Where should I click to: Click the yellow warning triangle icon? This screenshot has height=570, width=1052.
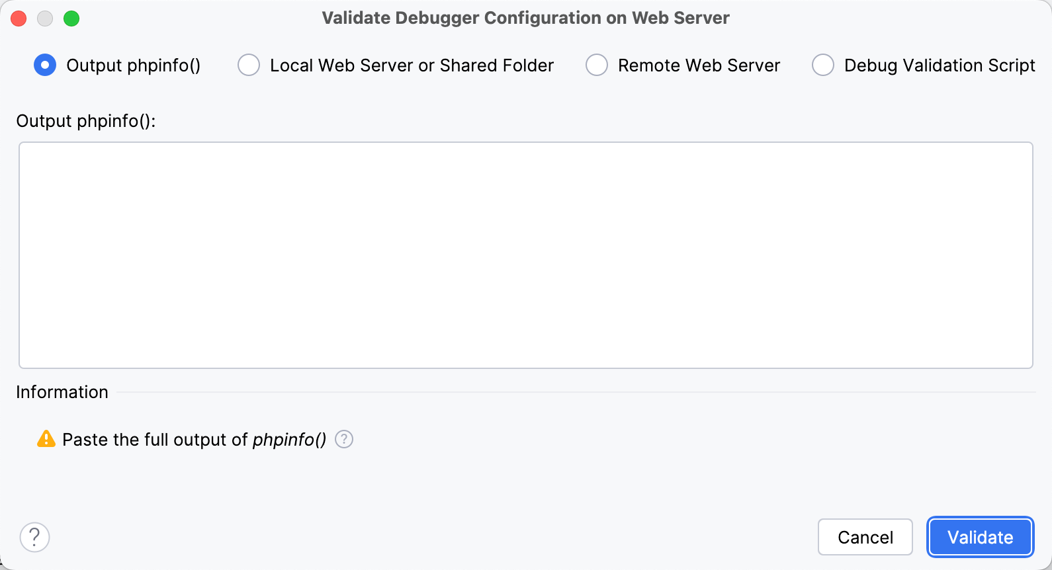45,439
